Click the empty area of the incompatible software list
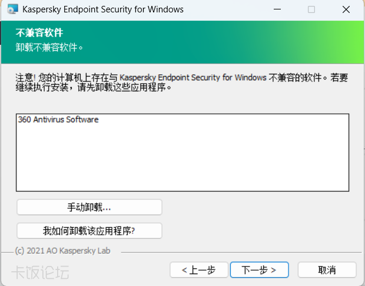365x286 pixels. pyautogui.click(x=182, y=159)
